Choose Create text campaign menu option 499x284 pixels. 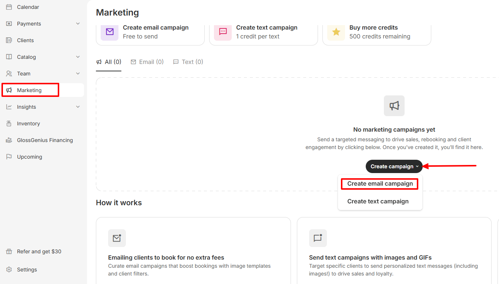[378, 202]
